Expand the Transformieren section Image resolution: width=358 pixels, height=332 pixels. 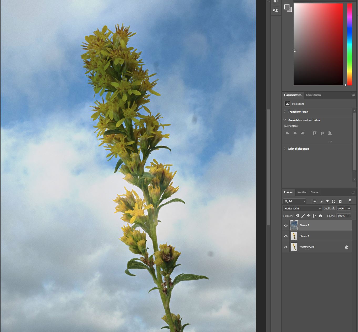pos(285,112)
